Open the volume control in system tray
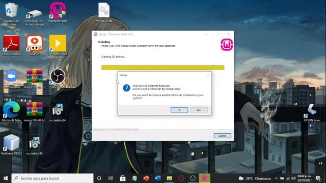 (x=293, y=178)
